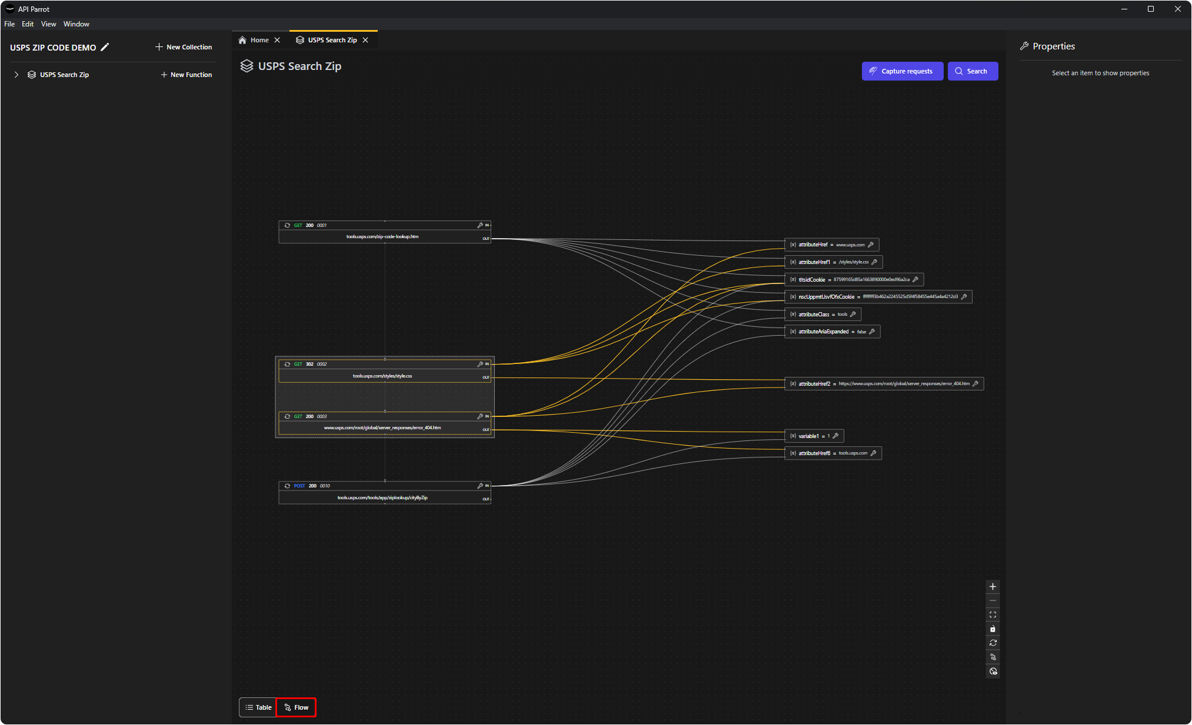This screenshot has height=725, width=1192.
Task: Select the attributeHref2 variable node
Action: [x=884, y=383]
